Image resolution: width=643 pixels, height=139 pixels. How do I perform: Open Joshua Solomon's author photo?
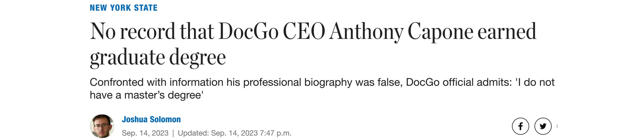102,126
